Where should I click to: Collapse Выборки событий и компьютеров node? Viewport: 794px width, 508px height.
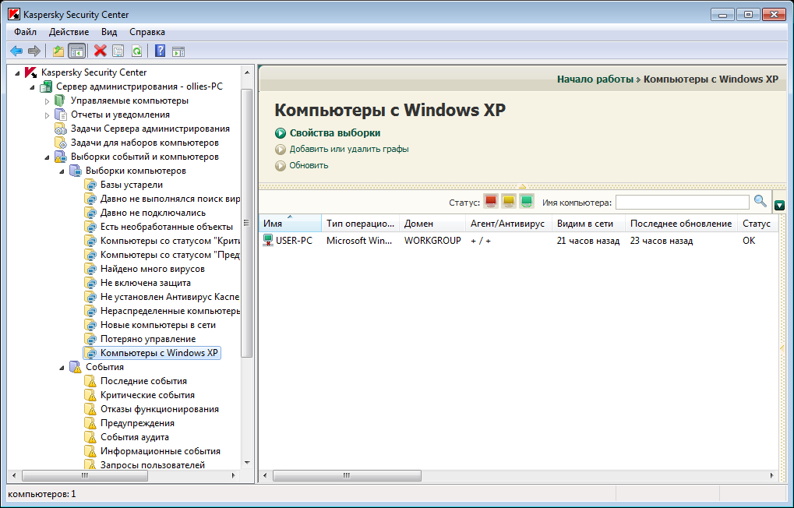47,157
